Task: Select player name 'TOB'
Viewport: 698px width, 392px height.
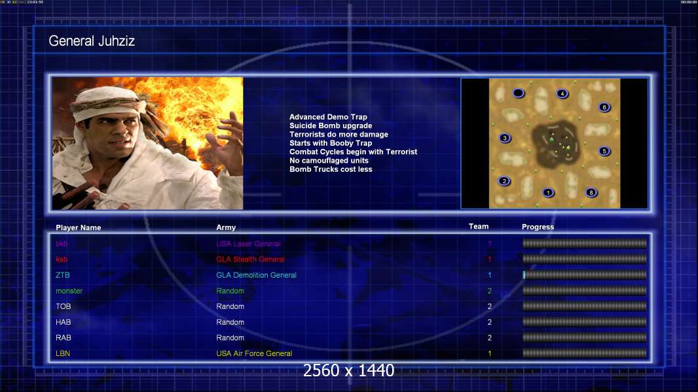Action: tap(64, 306)
